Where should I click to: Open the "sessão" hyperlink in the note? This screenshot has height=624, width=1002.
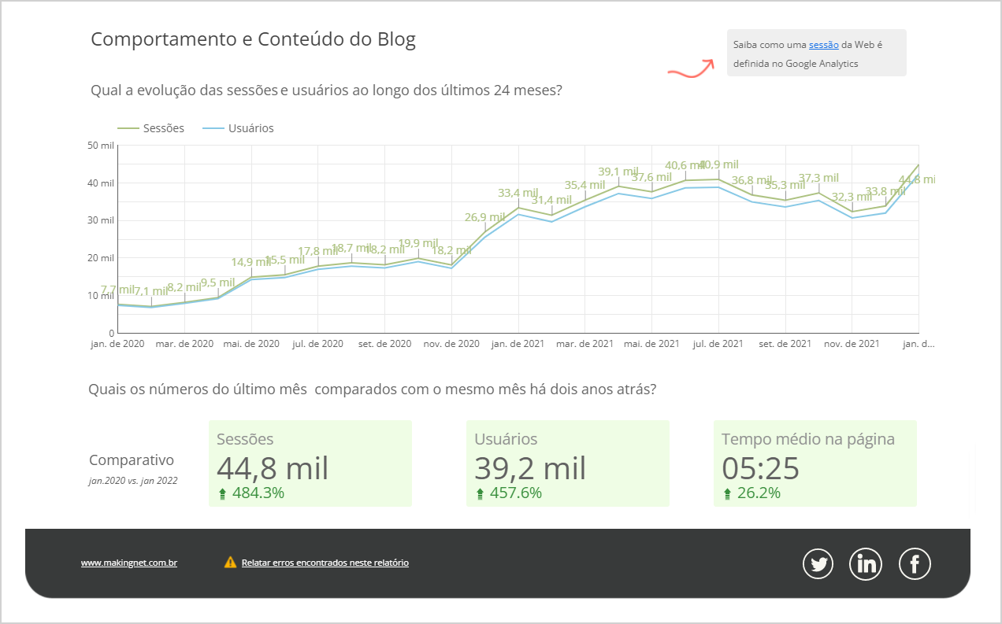coord(823,45)
